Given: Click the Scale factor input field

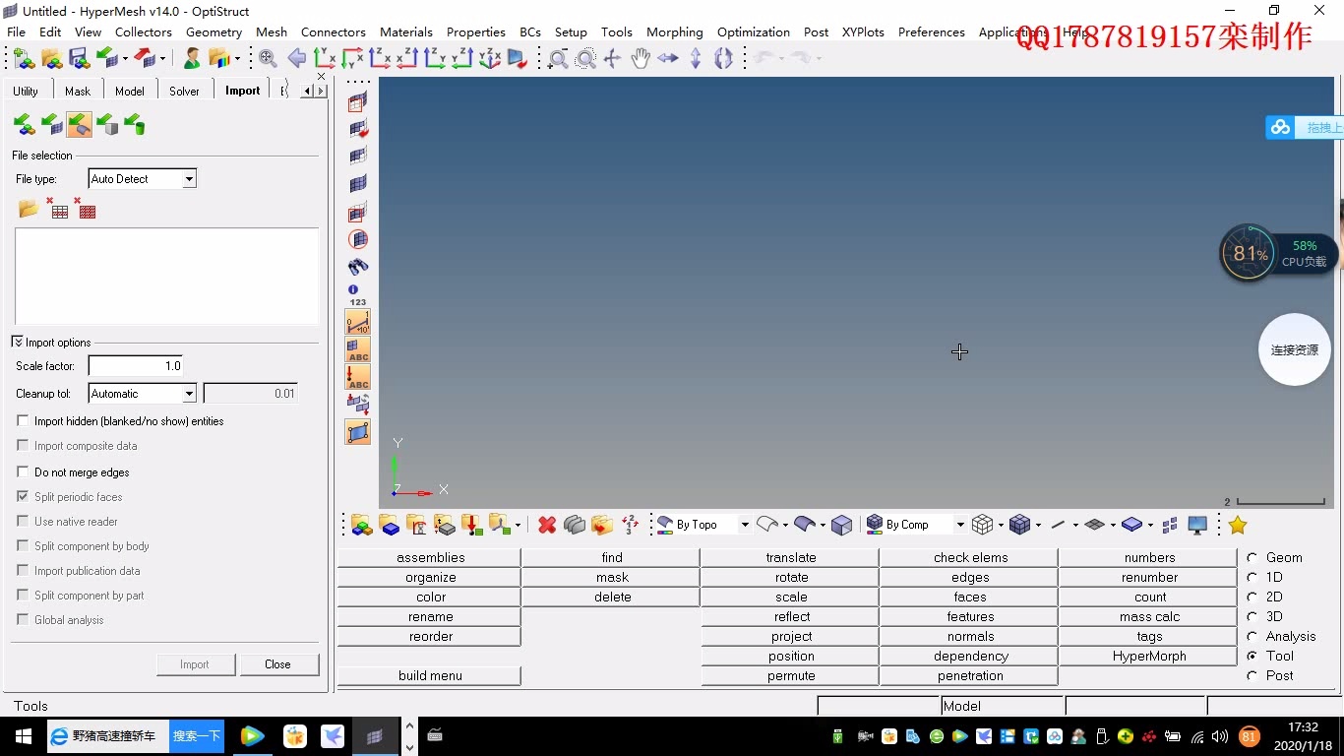Looking at the screenshot, I should pyautogui.click(x=136, y=366).
